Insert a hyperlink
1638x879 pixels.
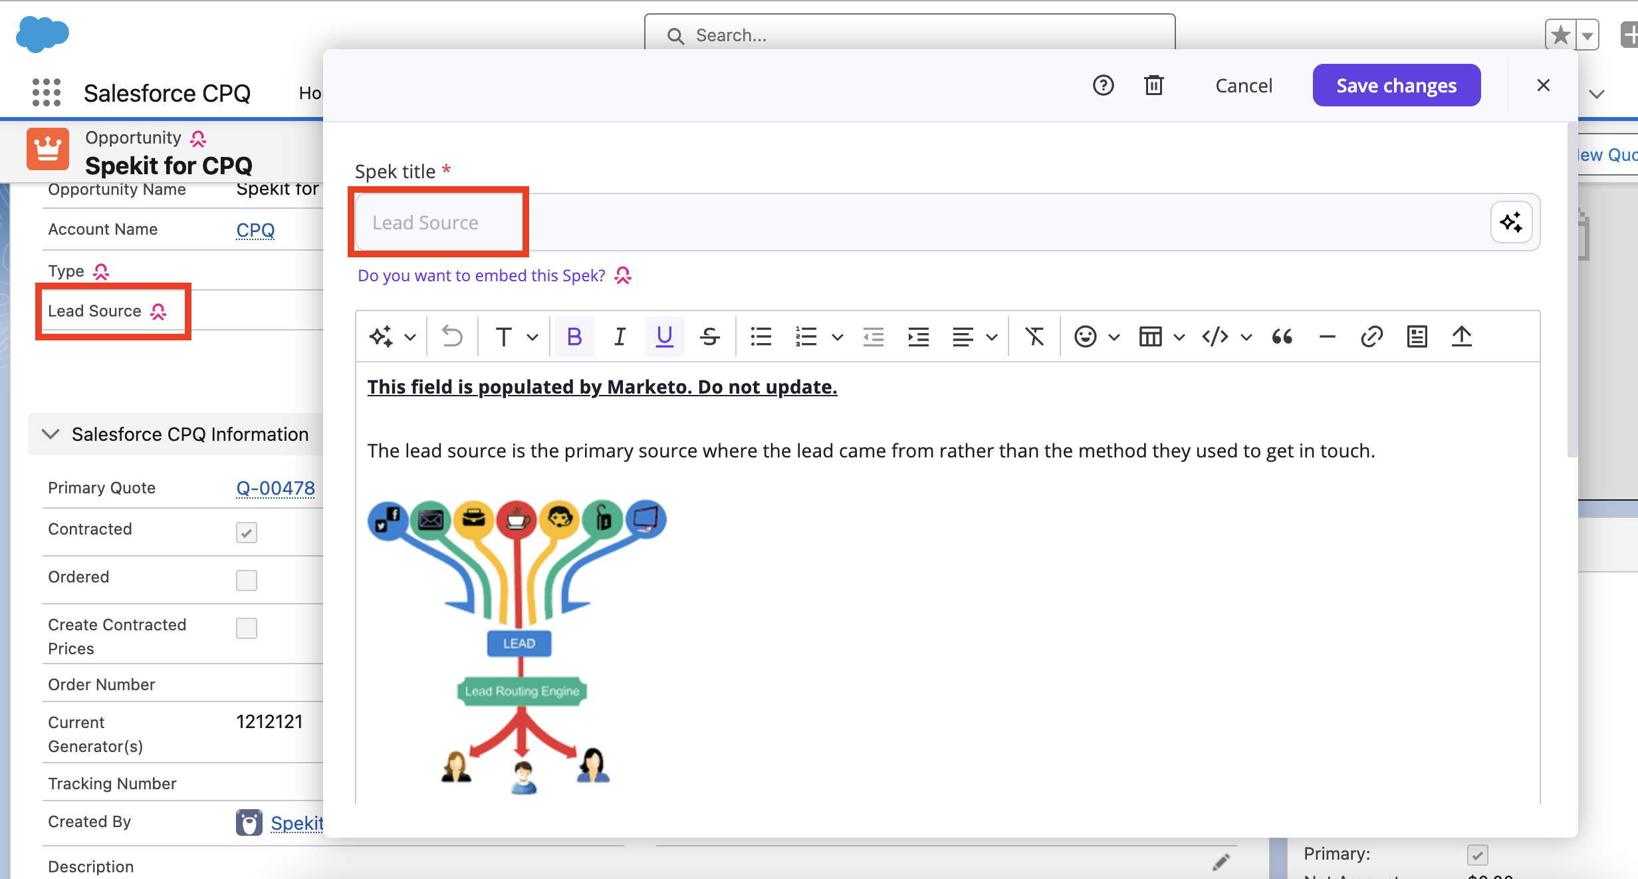tap(1372, 336)
